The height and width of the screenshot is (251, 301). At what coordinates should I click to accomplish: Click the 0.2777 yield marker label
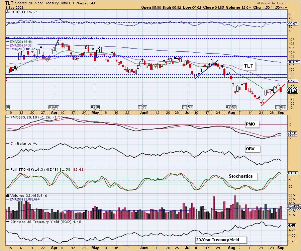click(188, 107)
